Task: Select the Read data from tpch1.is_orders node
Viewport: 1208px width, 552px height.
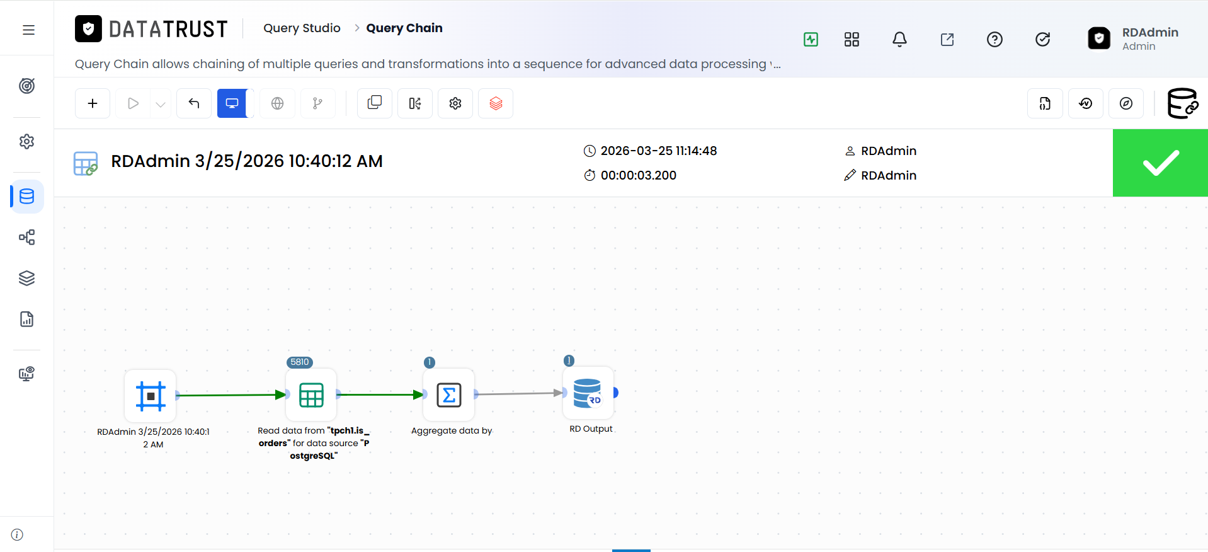Action: tap(311, 395)
